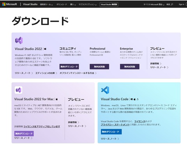The height and width of the screenshot is (146, 187).
Task: Click the search magnifier icon
Action: [x=172, y=4]
